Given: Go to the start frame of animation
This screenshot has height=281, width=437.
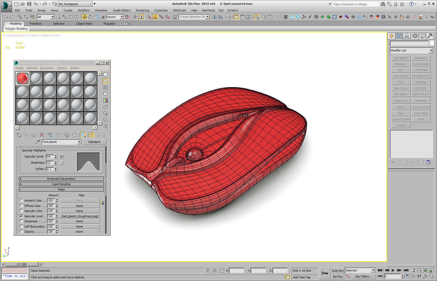Looking at the screenshot, I should point(380,270).
